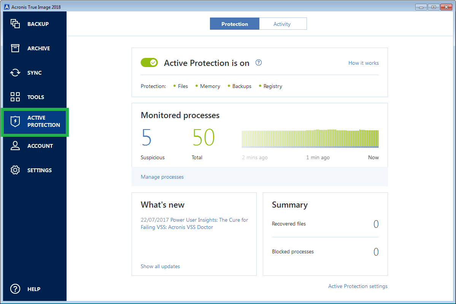Screen dimensions: 456x304
Task: Click the Memory protection indicator
Action: click(x=208, y=86)
